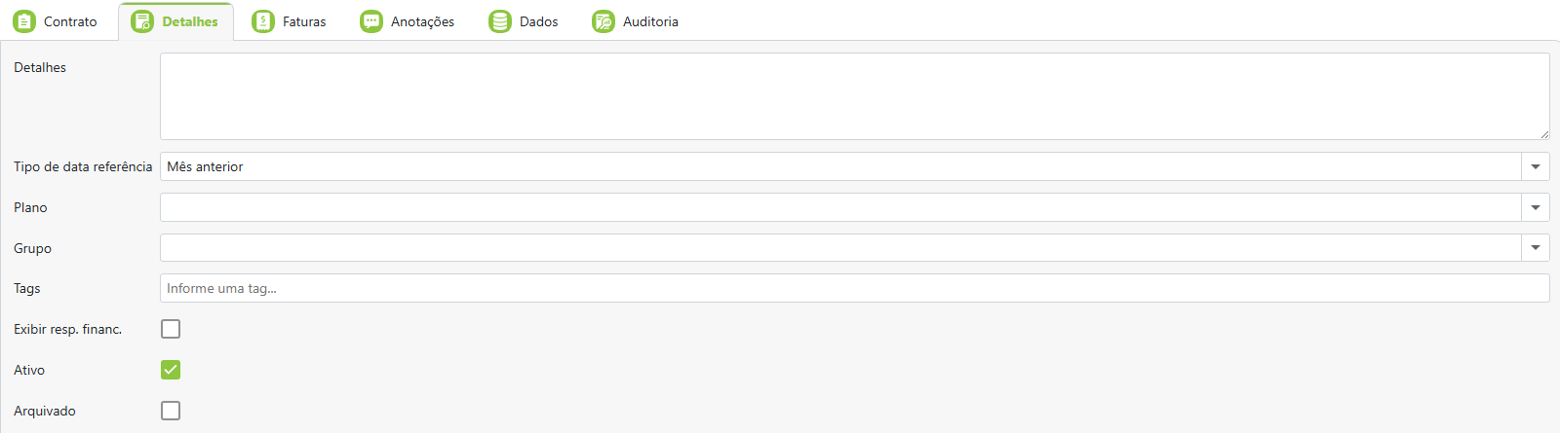Click the Faturas invoice icon
The image size is (1560, 433).
(x=263, y=21)
